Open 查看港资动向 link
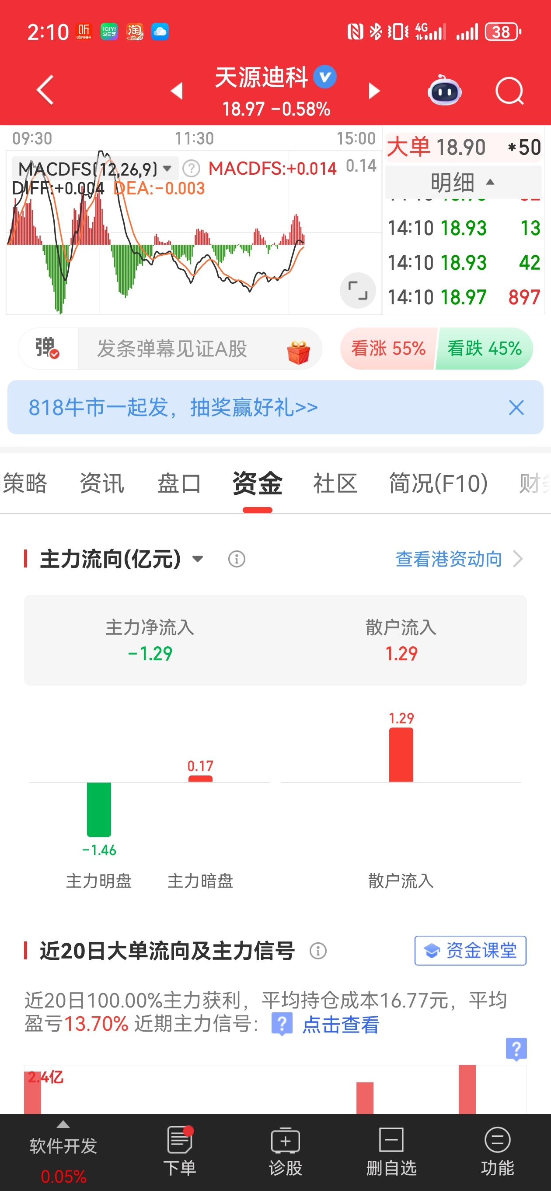 click(459, 559)
